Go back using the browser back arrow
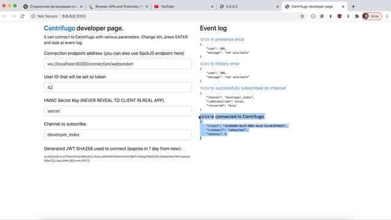The height and width of the screenshot is (220, 391). pos(5,16)
